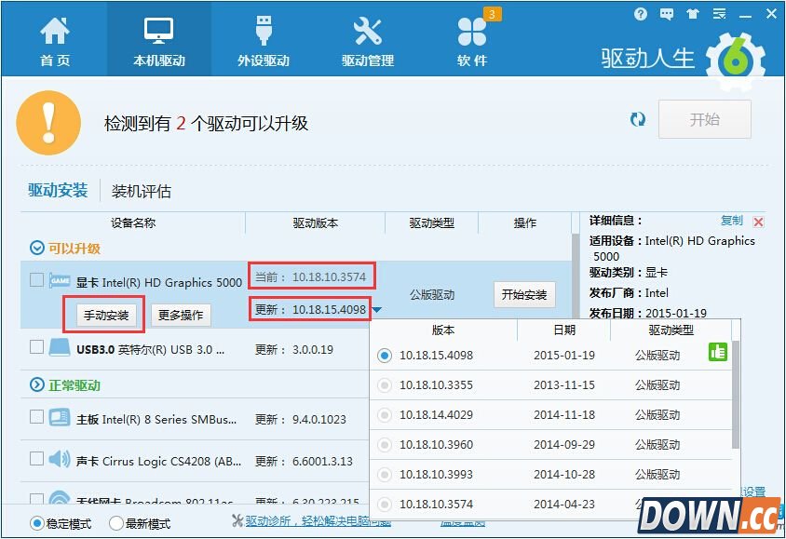Open the help question-mark icon

641,14
